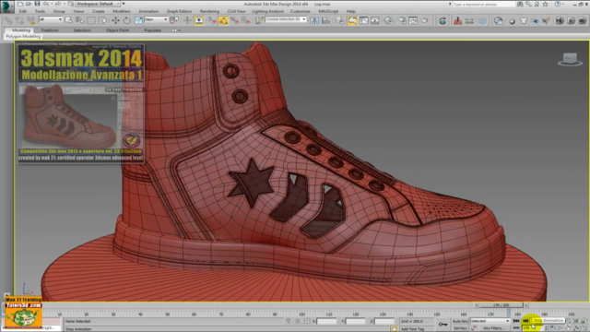Select the Scale tool

tap(138, 20)
